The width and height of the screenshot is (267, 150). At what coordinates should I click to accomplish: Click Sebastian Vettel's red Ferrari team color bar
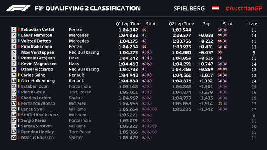(x=19, y=30)
